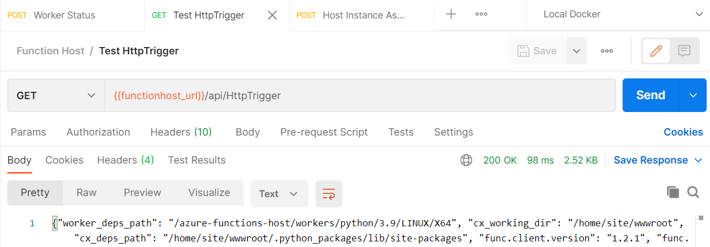Open the Pre-request Script tab

324,132
